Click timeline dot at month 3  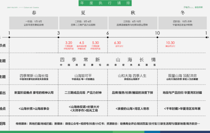[58, 37]
